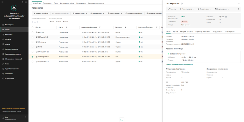Image resolution: width=244 pixels, height=122 pixels.
Task: Click lock icon beside ПЛК Regul R500 title
Action: pos(182,4)
